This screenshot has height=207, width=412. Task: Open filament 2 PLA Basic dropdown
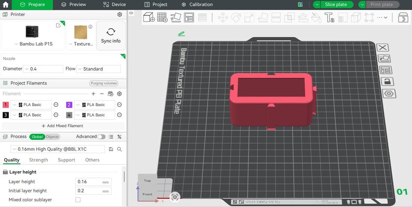[94, 105]
